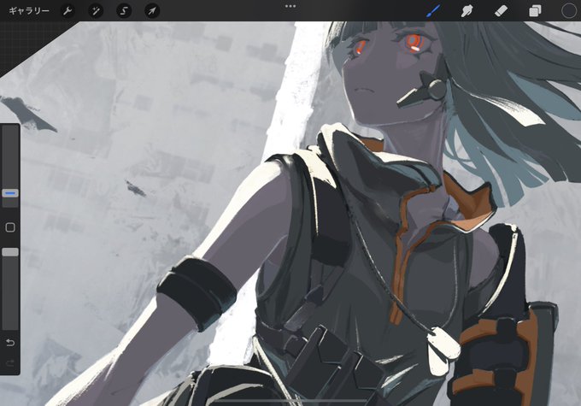Screen dimensions: 581x406
Task: Open the Adjustments magic wand menu
Action: coord(96,11)
